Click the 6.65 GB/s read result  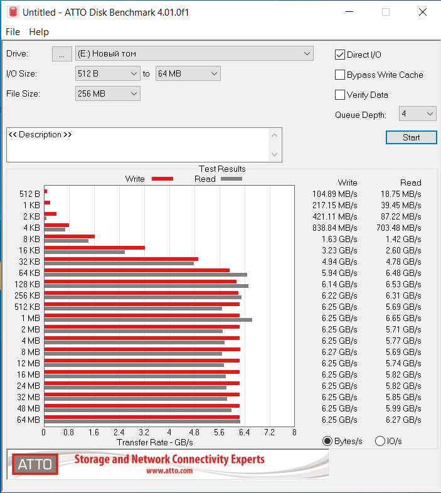(x=403, y=318)
